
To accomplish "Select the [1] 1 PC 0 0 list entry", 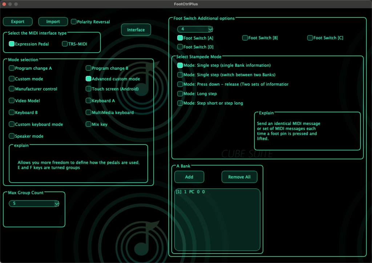I will pos(190,192).
